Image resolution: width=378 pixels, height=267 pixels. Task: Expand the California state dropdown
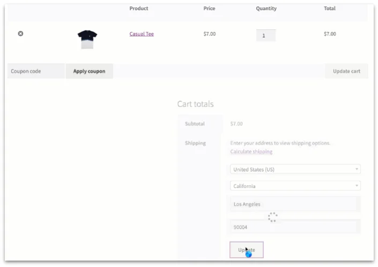point(295,186)
